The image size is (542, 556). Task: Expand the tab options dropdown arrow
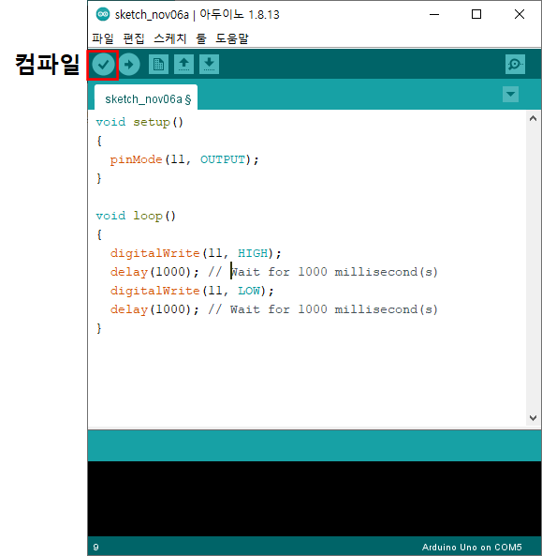(x=510, y=95)
